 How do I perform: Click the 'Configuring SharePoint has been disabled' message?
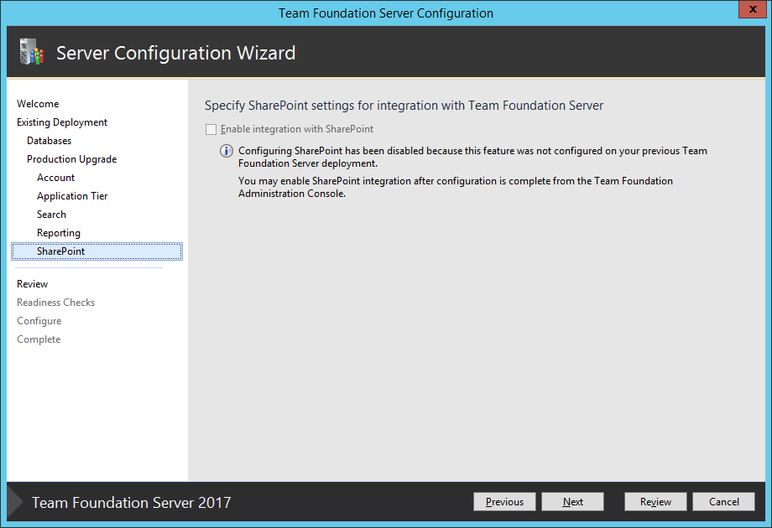[472, 157]
